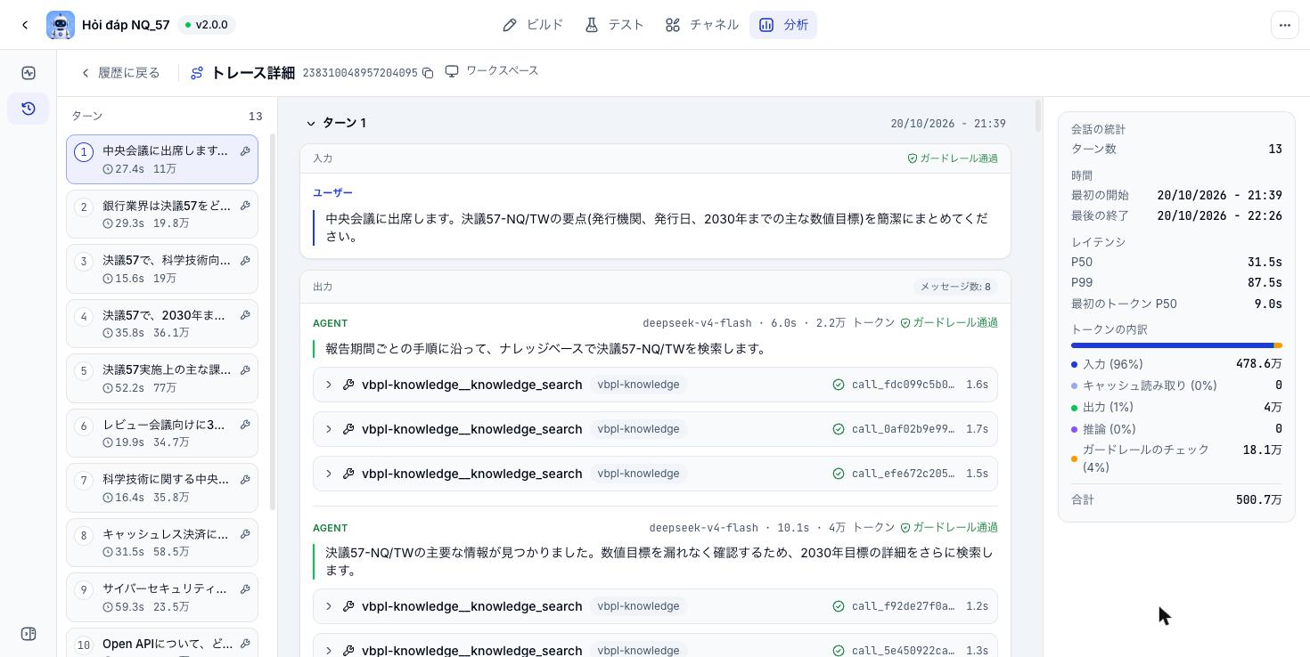The height and width of the screenshot is (657, 1310).
Task: Select turn 6 レビュー会議向けに
Action: (x=162, y=433)
